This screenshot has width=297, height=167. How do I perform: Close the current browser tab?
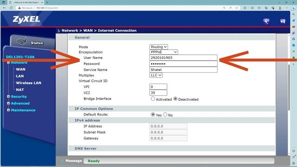tap(42, 2)
